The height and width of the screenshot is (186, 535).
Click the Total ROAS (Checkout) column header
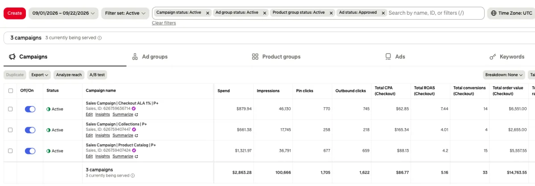(425, 91)
